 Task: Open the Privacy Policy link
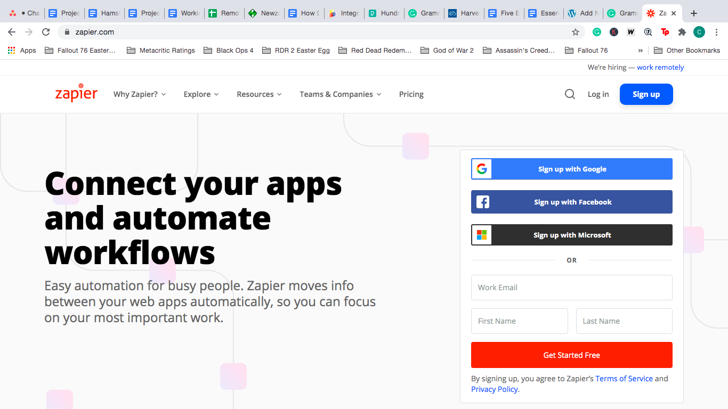(495, 389)
